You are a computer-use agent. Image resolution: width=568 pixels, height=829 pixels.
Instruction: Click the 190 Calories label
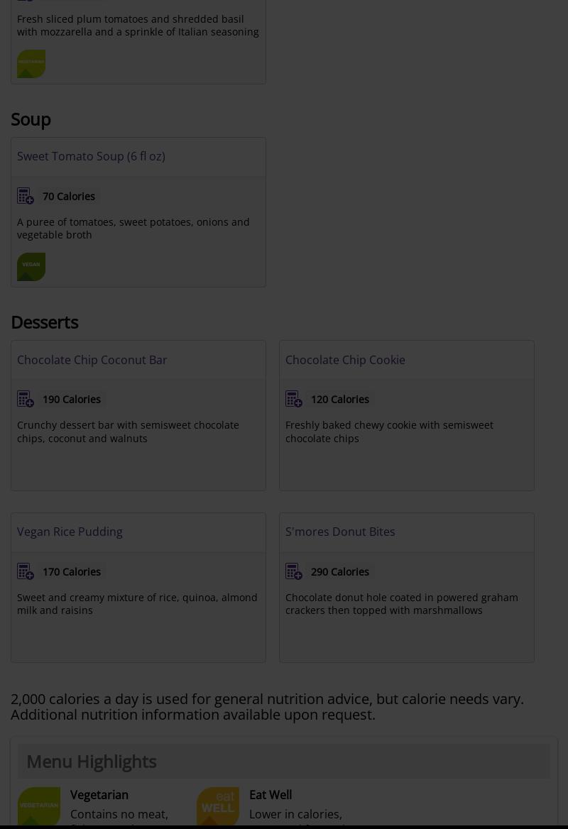(x=72, y=400)
